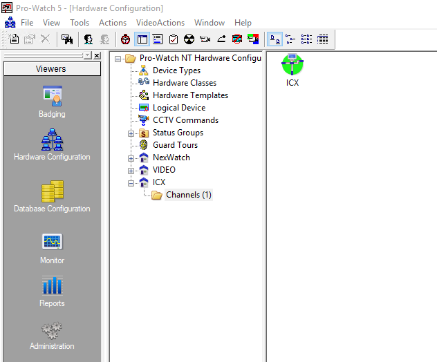Collapse the ICX tree node

[131, 182]
